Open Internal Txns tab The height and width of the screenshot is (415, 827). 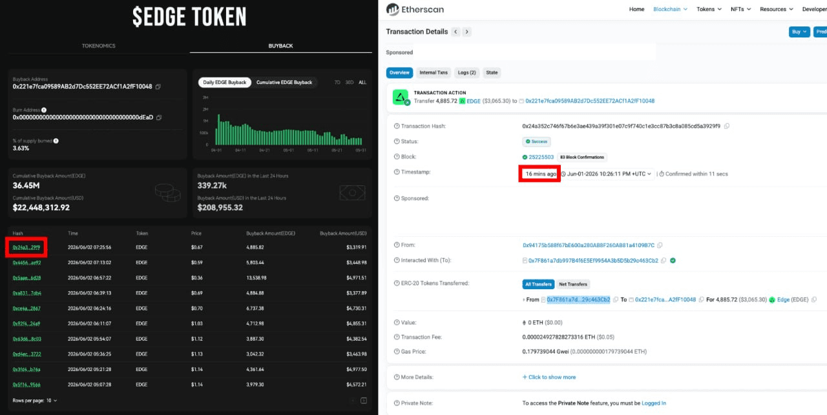click(433, 73)
